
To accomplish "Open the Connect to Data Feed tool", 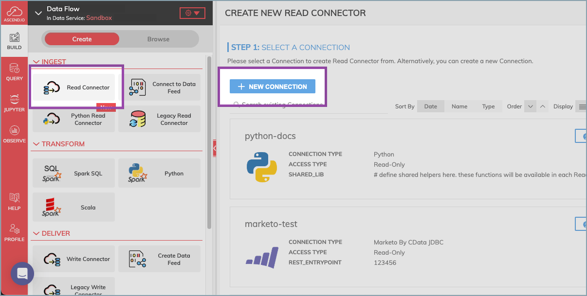I will click(159, 87).
